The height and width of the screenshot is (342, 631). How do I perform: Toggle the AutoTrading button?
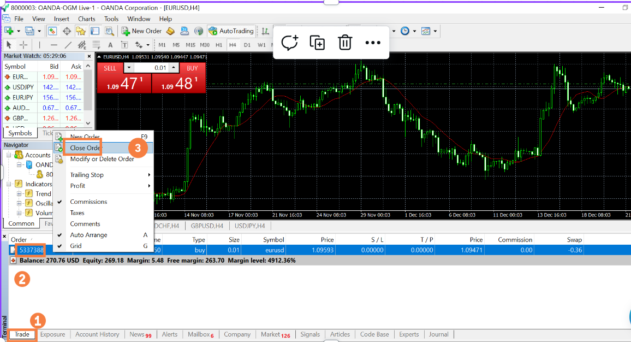click(231, 31)
